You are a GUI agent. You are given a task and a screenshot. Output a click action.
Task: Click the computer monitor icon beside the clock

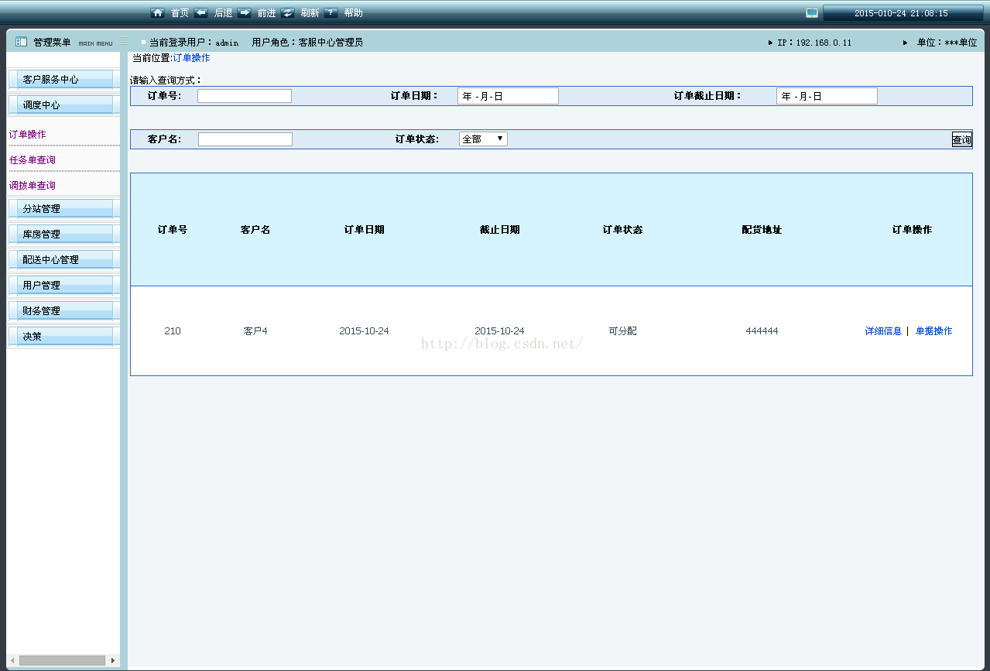(x=812, y=13)
